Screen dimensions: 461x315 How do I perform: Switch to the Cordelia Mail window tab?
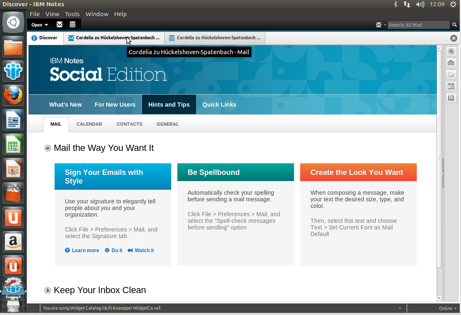point(114,38)
